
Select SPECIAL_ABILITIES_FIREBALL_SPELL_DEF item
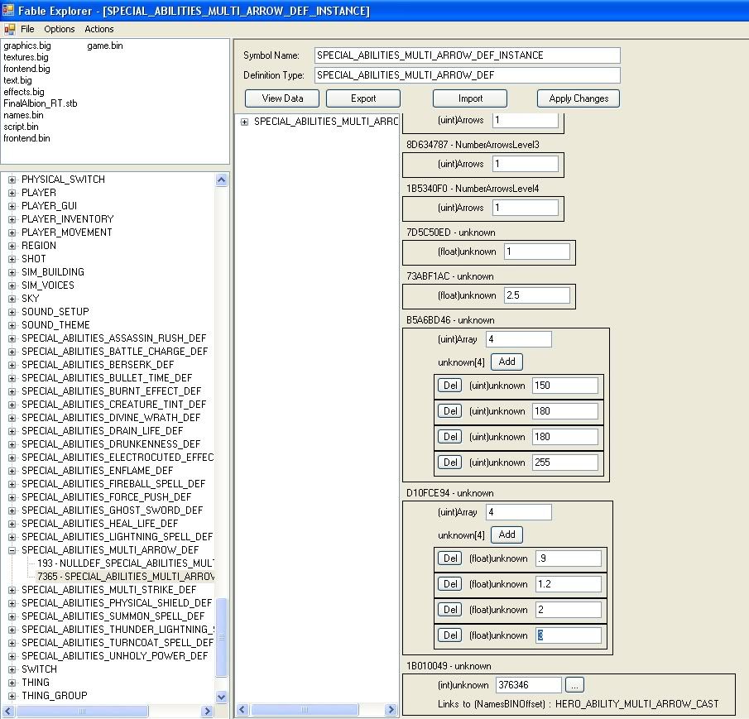pos(113,484)
